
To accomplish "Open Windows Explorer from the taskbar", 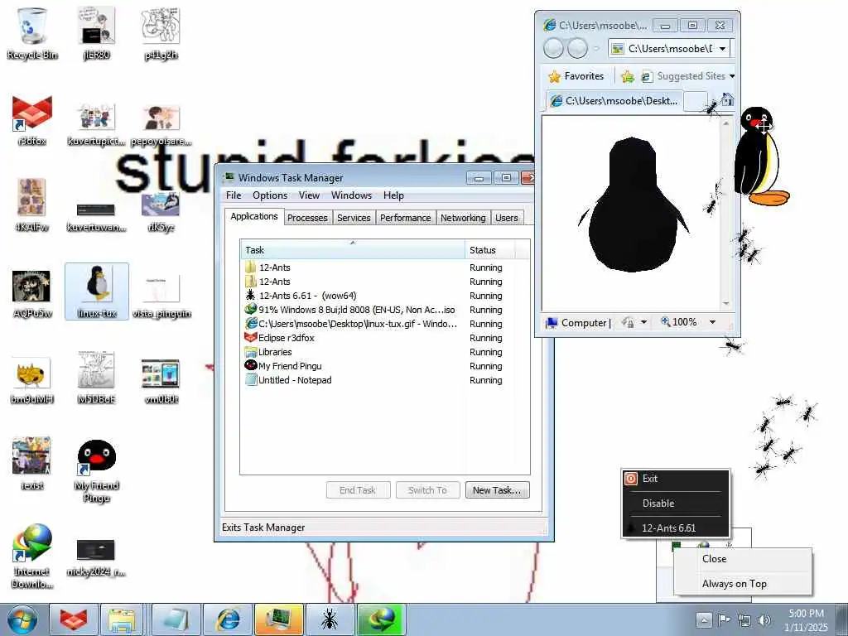I will pyautogui.click(x=123, y=619).
